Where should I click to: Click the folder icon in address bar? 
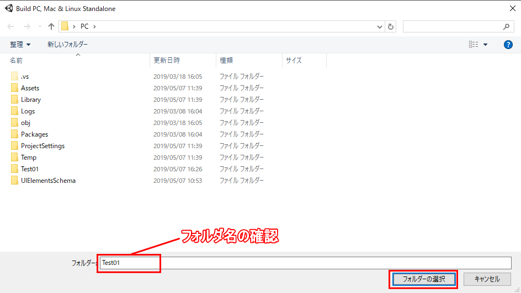[x=65, y=26]
